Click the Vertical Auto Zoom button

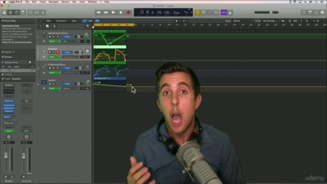click(x=290, y=21)
